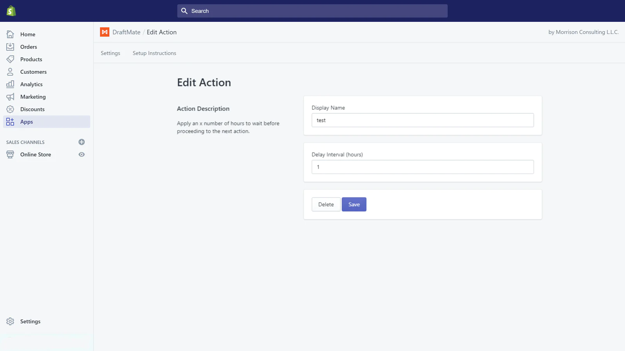
Task: Switch to the Settings tab
Action: (111, 53)
